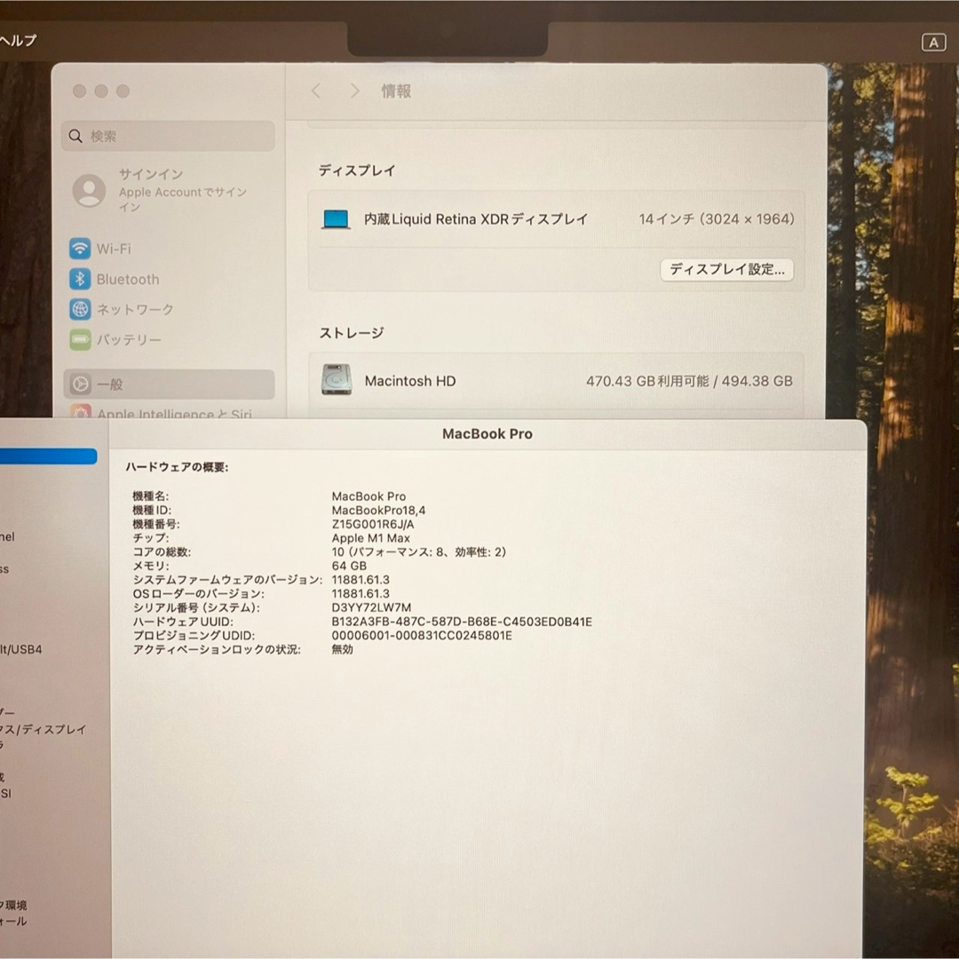Click the ハードウェアUUID: label
959x959 pixels.
(183, 622)
